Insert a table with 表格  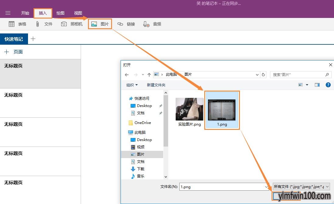[x=17, y=24]
